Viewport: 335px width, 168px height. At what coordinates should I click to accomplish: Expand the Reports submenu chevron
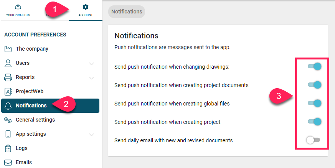click(x=91, y=78)
